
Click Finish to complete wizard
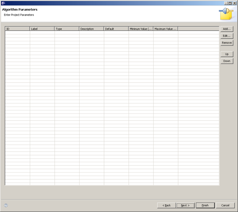click(x=205, y=205)
